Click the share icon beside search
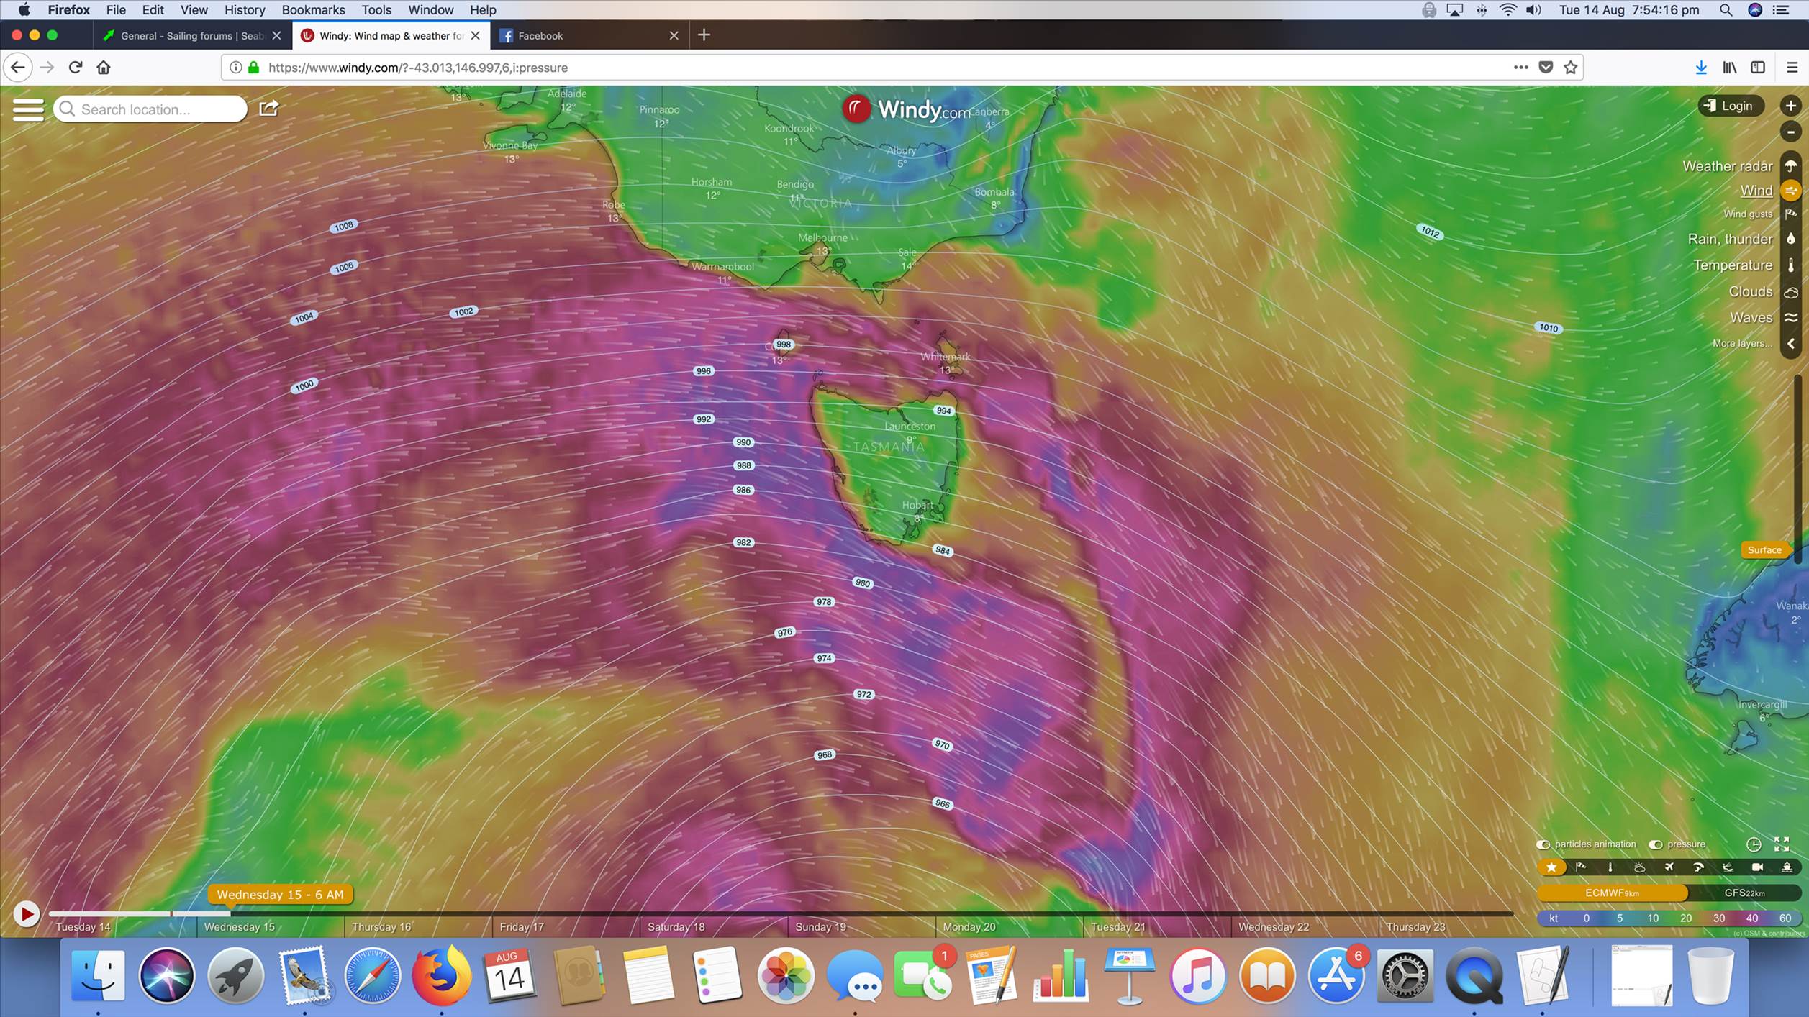The height and width of the screenshot is (1017, 1809). [x=268, y=109]
